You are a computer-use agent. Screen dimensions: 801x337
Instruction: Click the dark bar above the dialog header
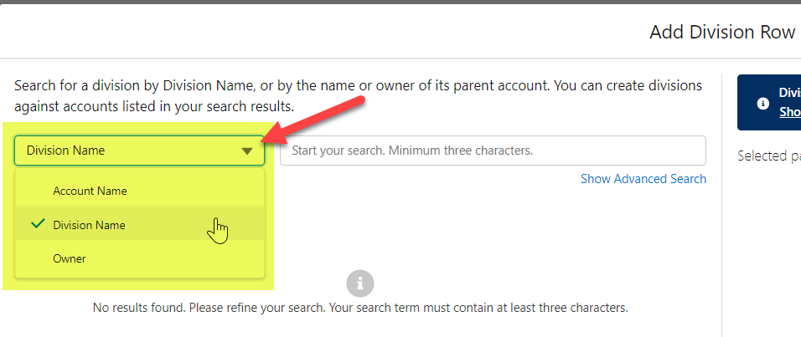click(x=400, y=2)
